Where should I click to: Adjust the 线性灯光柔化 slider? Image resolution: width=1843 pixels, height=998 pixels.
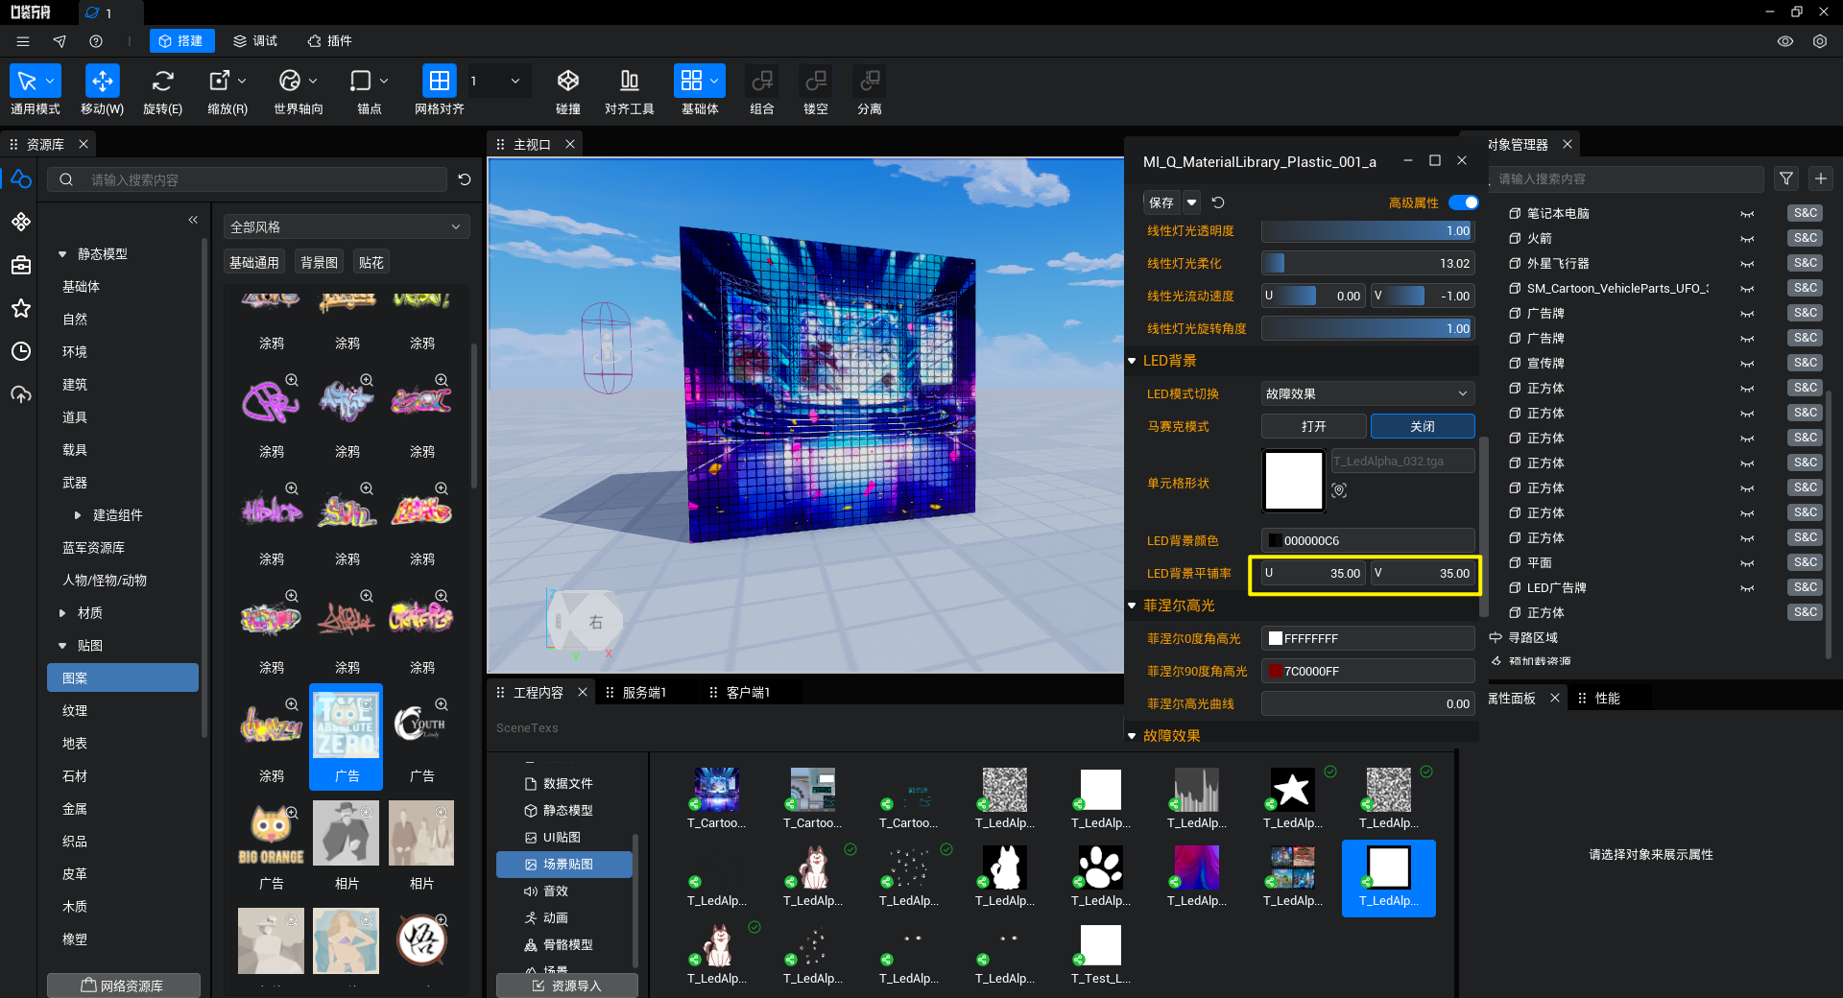click(1367, 263)
